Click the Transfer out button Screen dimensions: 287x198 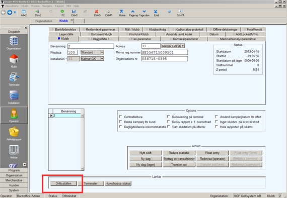pos(179,164)
